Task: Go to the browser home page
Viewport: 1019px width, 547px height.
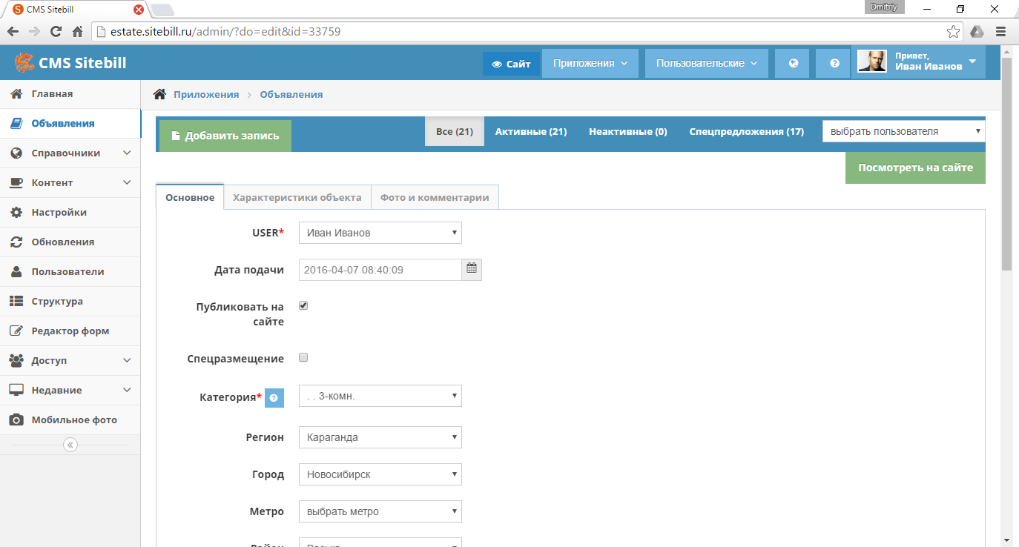Action: [x=77, y=32]
